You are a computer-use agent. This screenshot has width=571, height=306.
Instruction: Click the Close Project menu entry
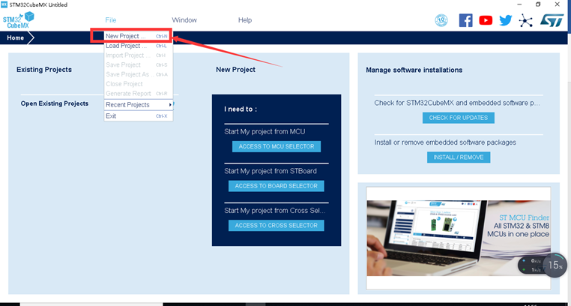(x=139, y=84)
